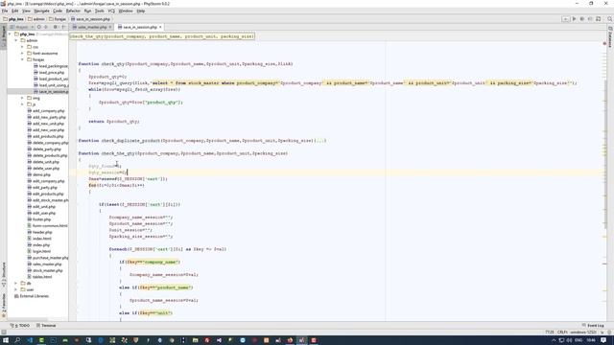Click php_ims breadcrumb in navigation bar

tap(13, 19)
